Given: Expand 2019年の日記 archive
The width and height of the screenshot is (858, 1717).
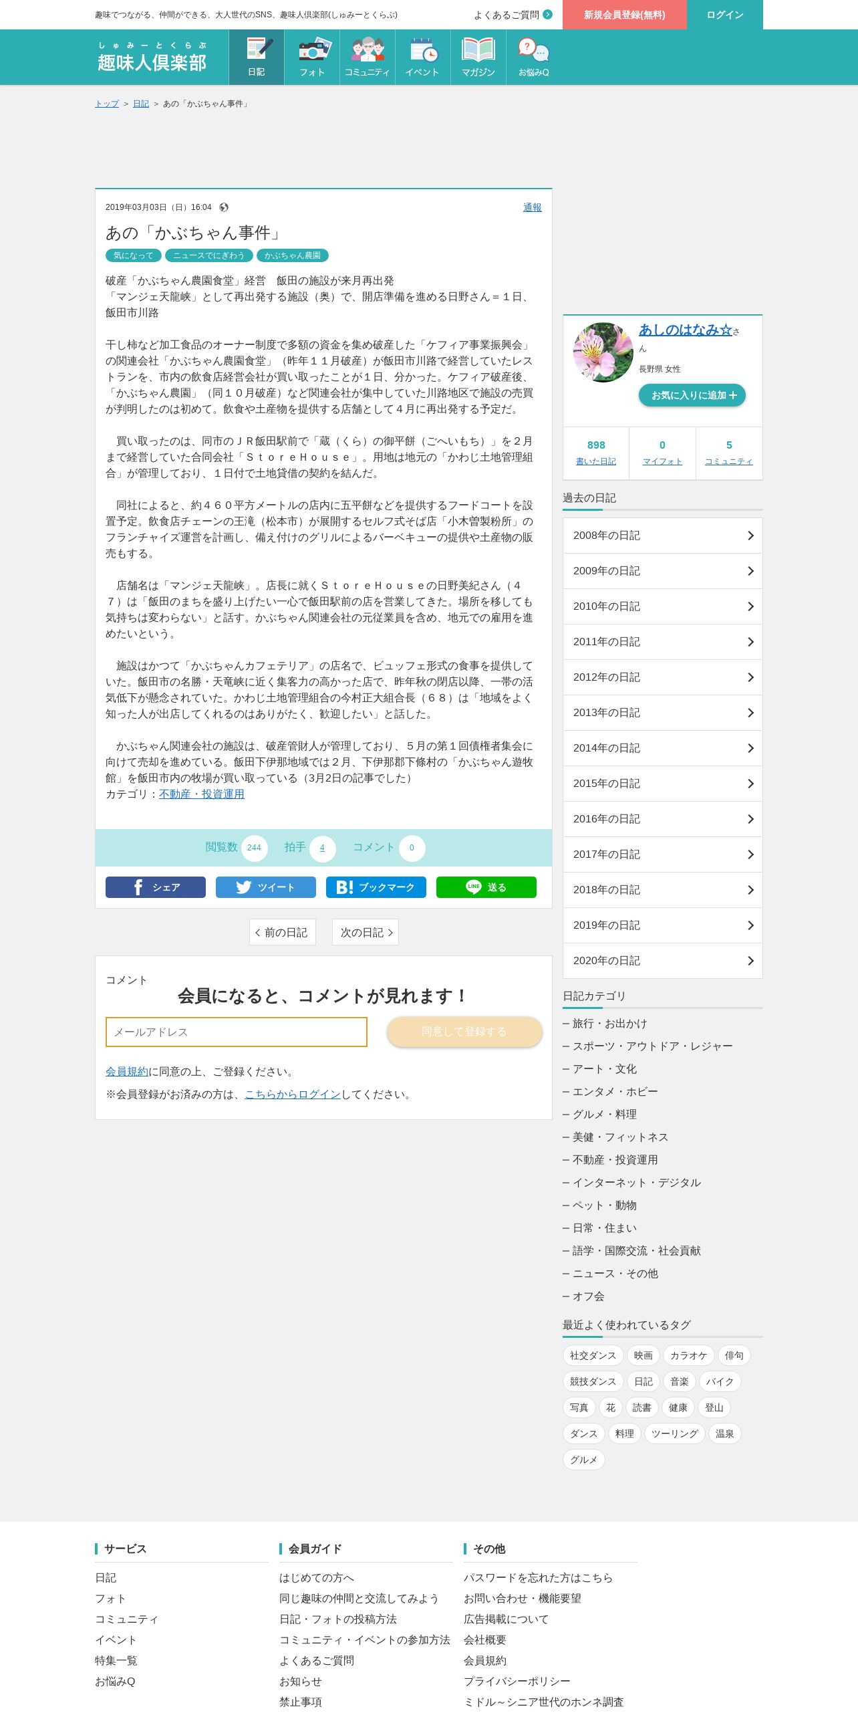Looking at the screenshot, I should 663,925.
